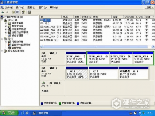Image resolution: width=155 pixels, height=116 pixels.
Task: Select the 磁盘管理 tree icon
Action: [x=9, y=48]
